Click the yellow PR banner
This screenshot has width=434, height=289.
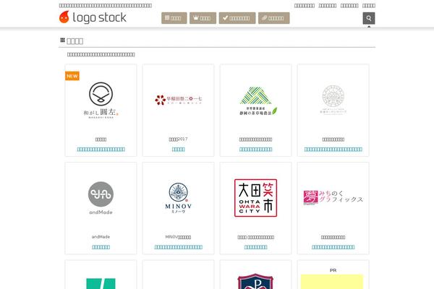[331, 282]
